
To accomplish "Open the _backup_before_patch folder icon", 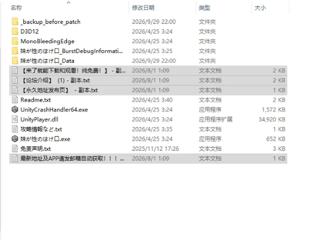I will [15, 22].
